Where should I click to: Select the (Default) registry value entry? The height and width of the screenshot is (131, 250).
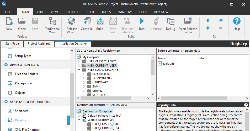[x=168, y=64]
